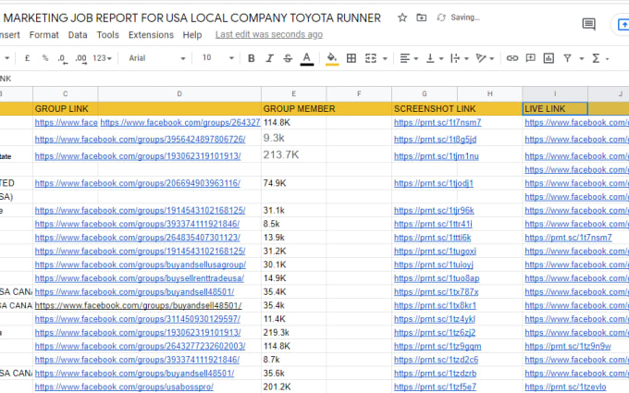
Task: Click the insert comment icon
Action: pyautogui.click(x=530, y=58)
